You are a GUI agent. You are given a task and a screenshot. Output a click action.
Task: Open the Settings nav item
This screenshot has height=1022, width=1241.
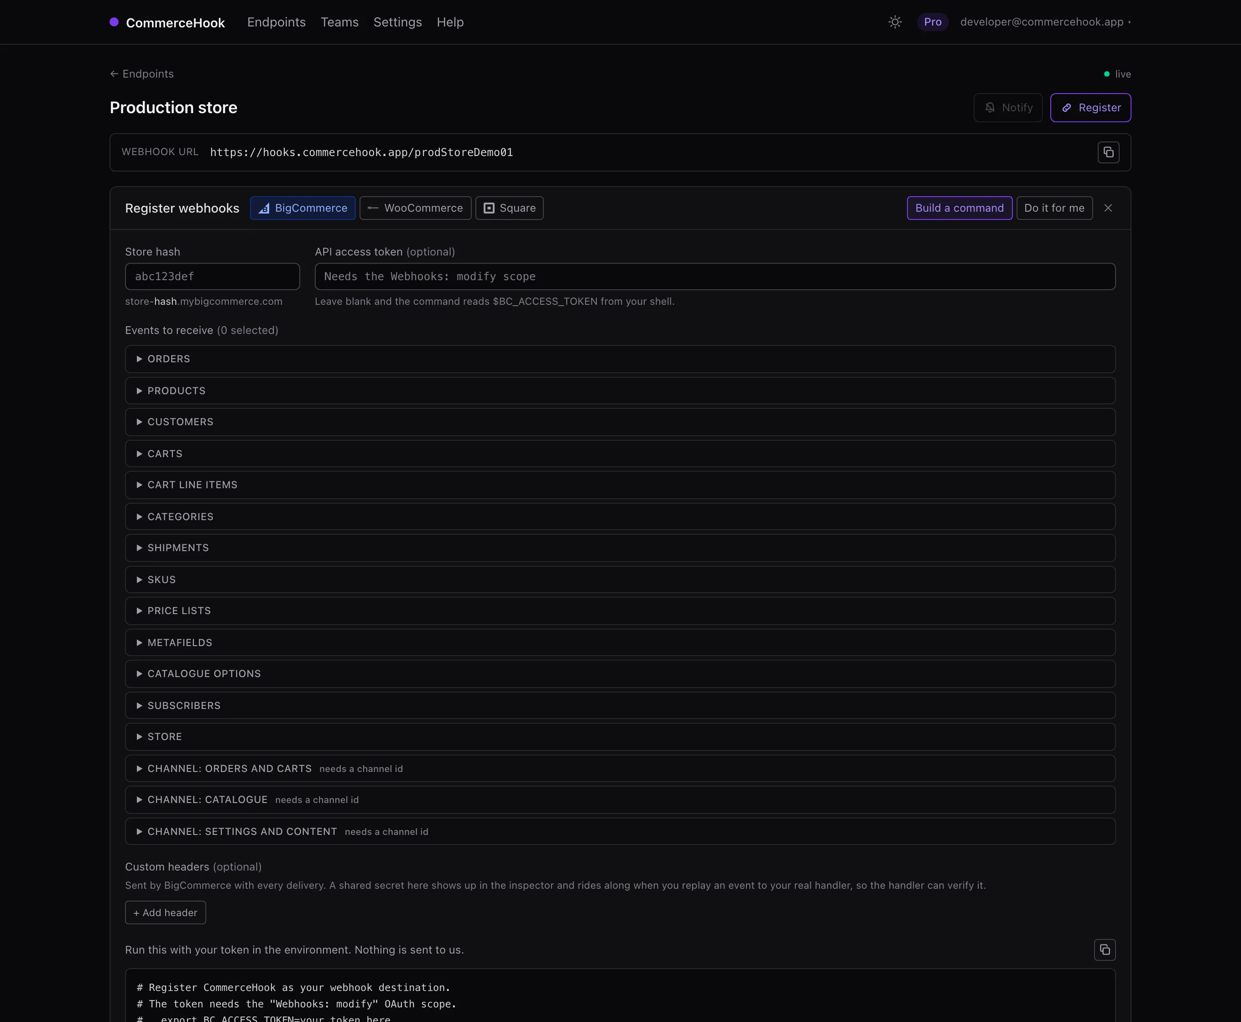[397, 22]
